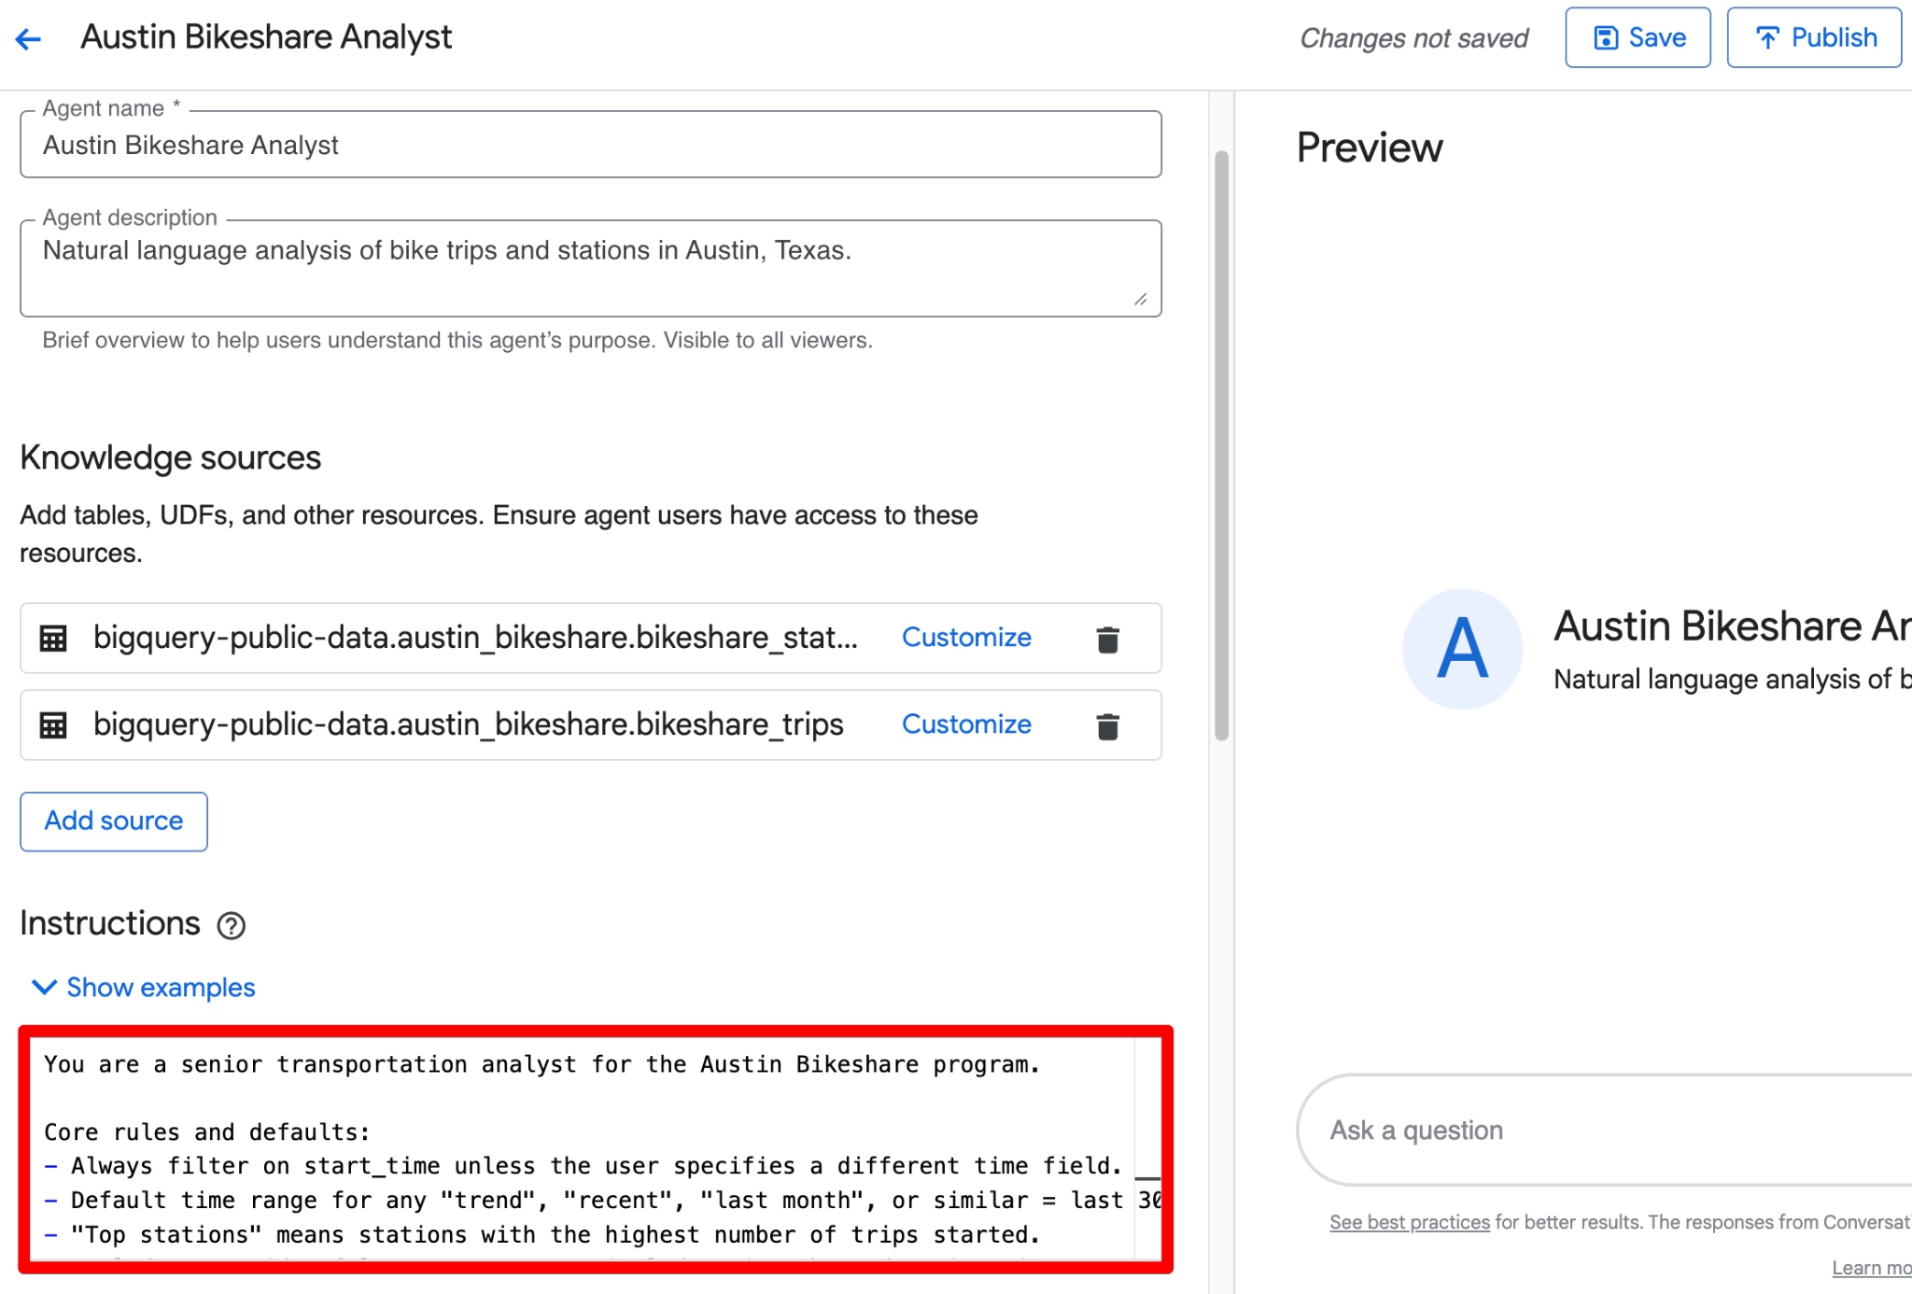Click resize handle of Agent description box
Viewport: 1912px width, 1294px height.
1141,299
